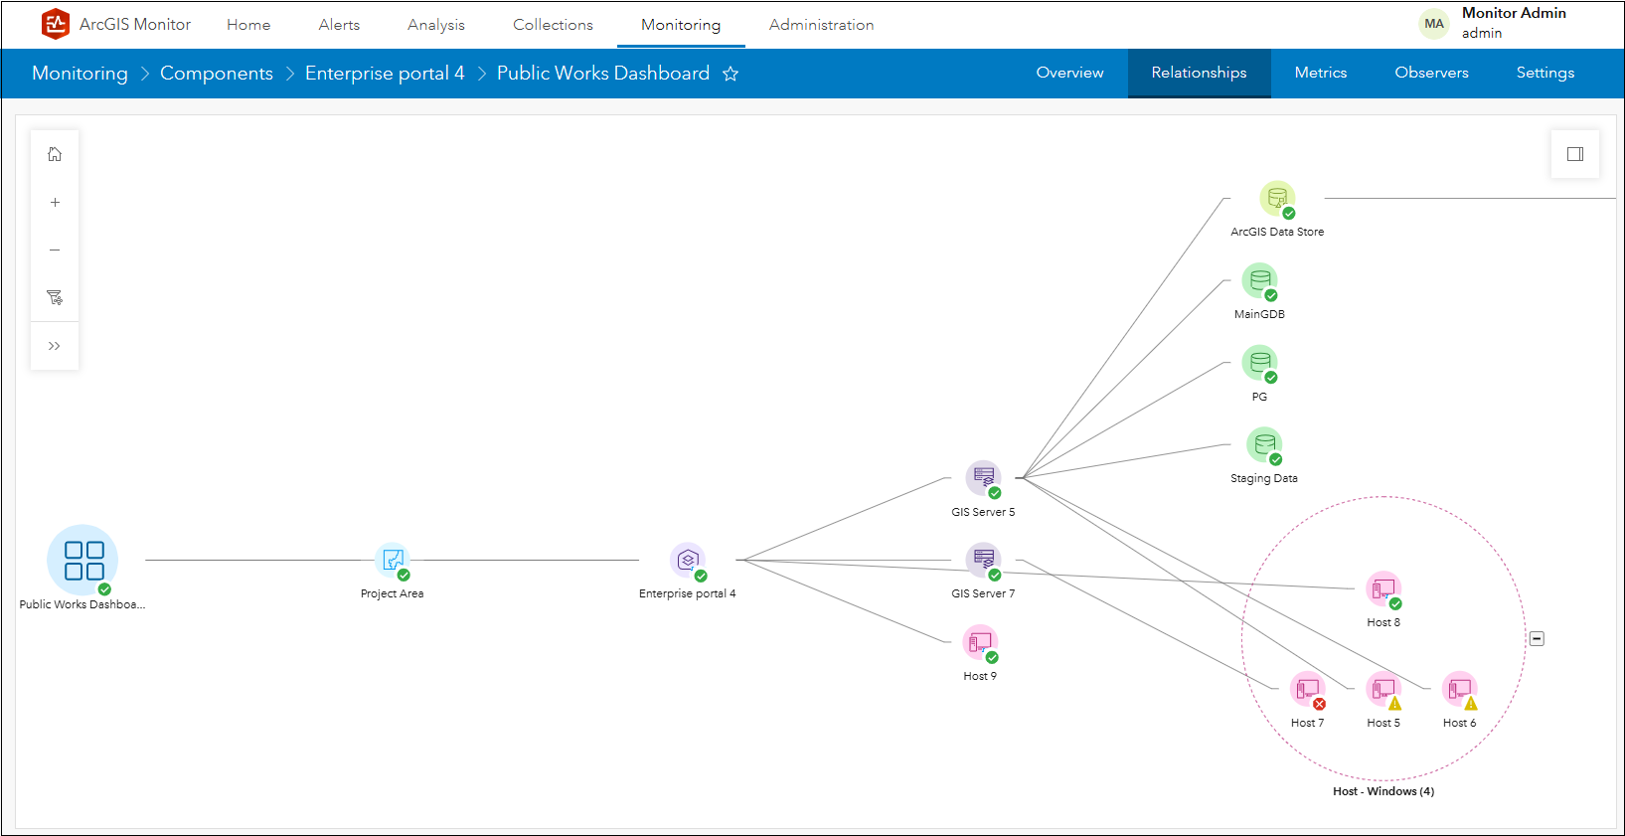This screenshot has height=836, width=1625.
Task: Open the Analysis menu
Action: coord(436,25)
